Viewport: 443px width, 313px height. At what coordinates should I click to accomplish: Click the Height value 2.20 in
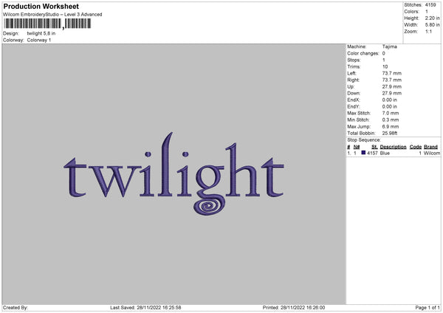click(x=433, y=18)
